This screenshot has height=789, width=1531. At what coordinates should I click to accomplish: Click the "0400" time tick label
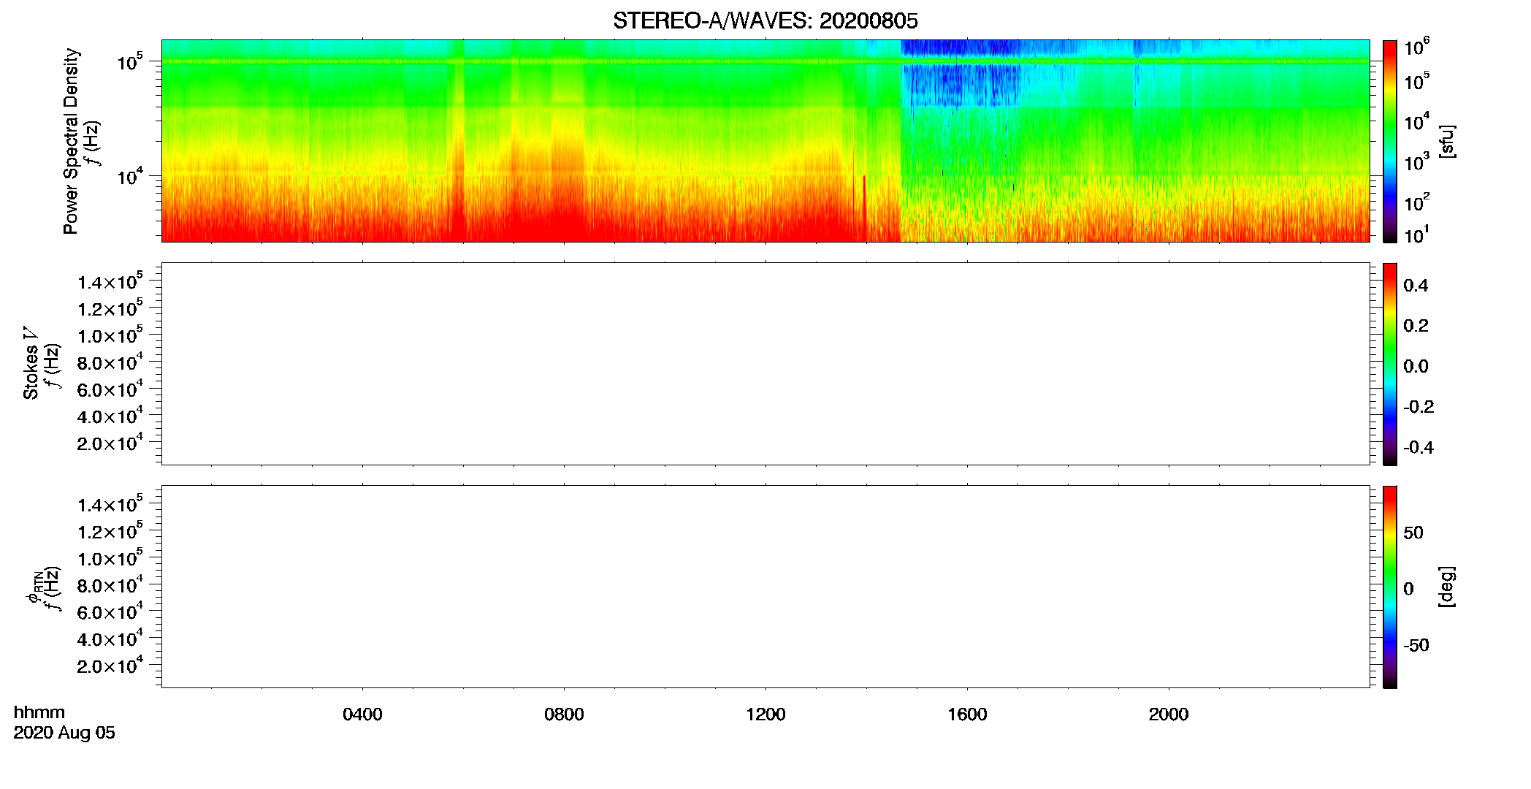[362, 714]
